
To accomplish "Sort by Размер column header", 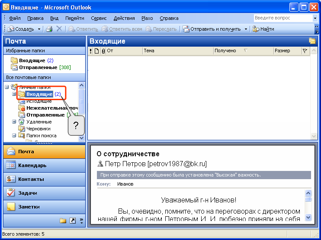I will click(x=288, y=51).
